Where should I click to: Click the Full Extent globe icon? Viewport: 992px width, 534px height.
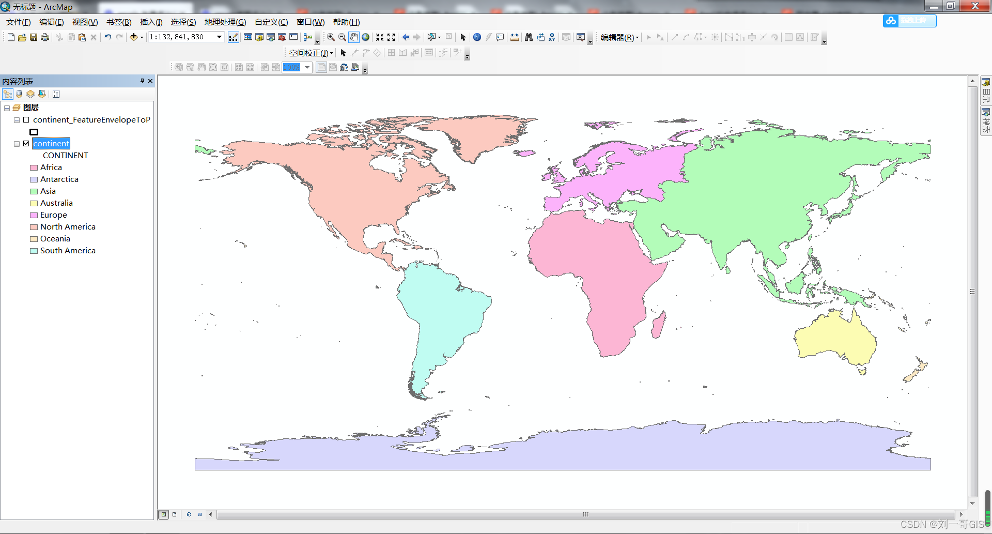click(366, 37)
